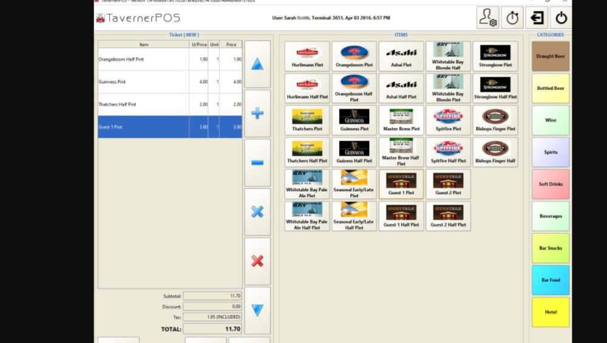Viewport: 607px width, 343px height.
Task: Open the Spirits category
Action: [551, 152]
